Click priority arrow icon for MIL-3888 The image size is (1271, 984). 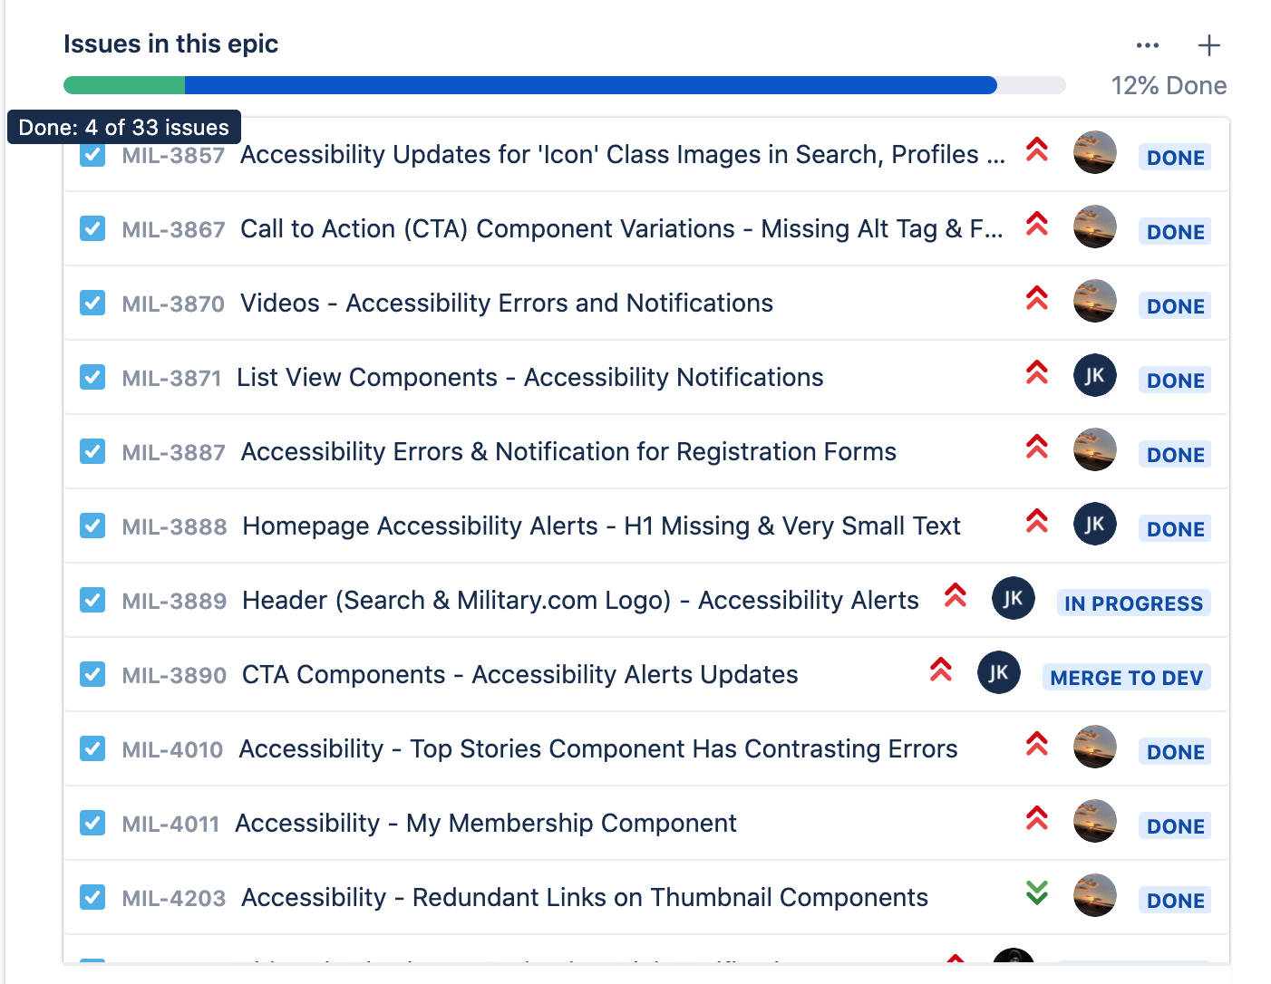pyautogui.click(x=1037, y=521)
